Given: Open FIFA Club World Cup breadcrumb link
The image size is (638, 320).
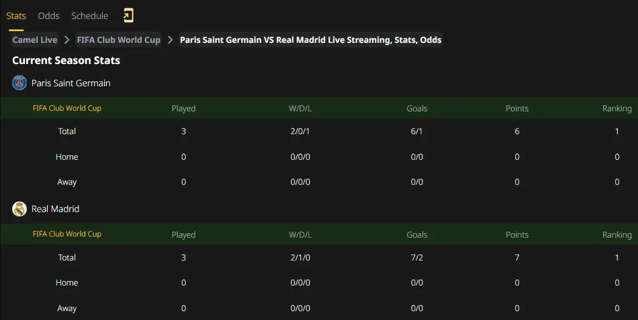Looking at the screenshot, I should [118, 40].
